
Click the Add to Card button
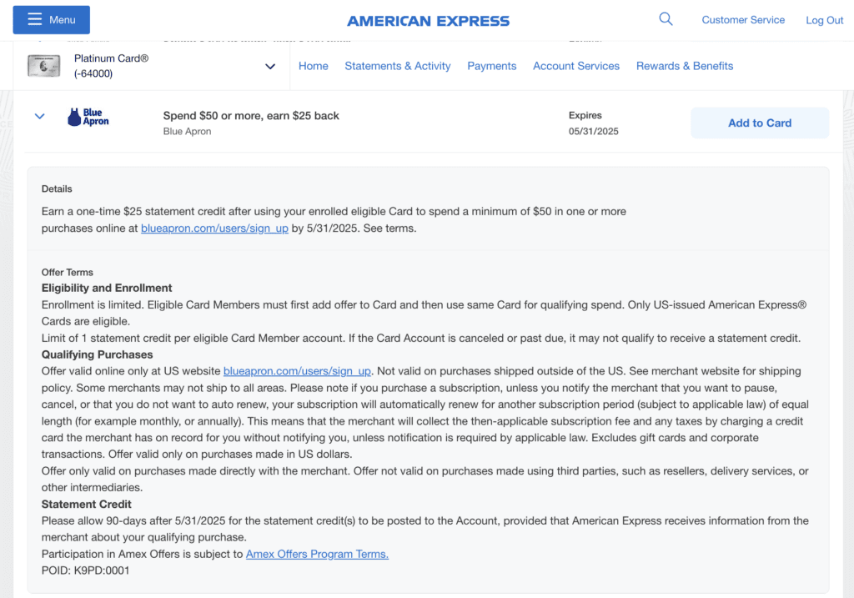759,123
